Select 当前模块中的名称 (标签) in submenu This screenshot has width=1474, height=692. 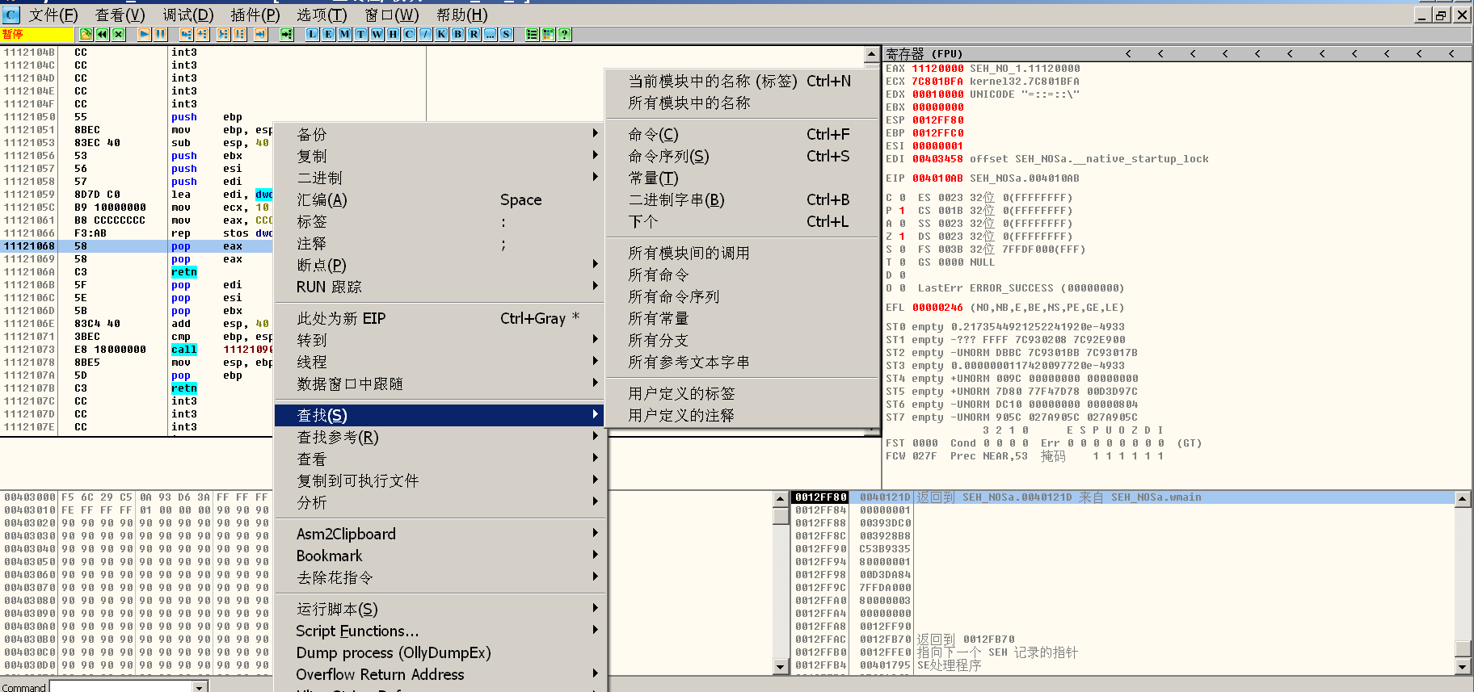[742, 81]
